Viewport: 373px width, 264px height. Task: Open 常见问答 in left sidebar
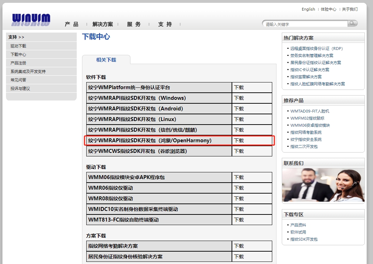tap(18, 80)
